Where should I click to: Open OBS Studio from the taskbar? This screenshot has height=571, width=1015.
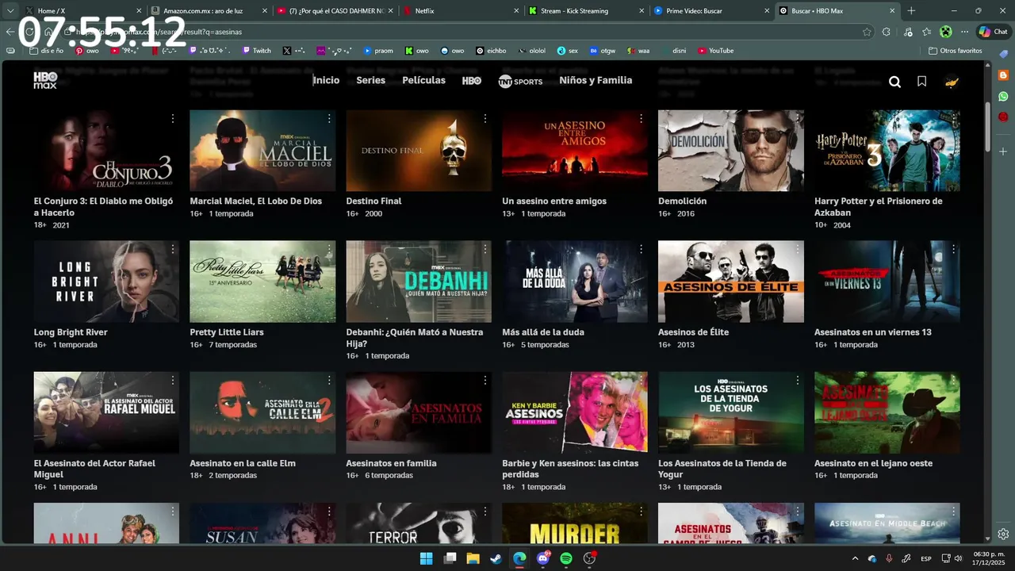tap(589, 558)
